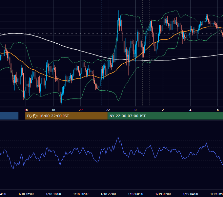
Task: Click the 1/18 18:00 date label
Action: [53, 194]
